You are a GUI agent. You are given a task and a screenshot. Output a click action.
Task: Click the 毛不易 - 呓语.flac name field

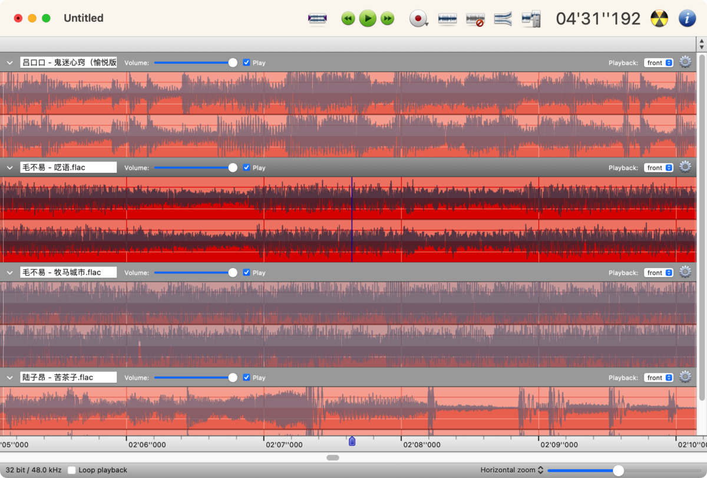coord(68,167)
